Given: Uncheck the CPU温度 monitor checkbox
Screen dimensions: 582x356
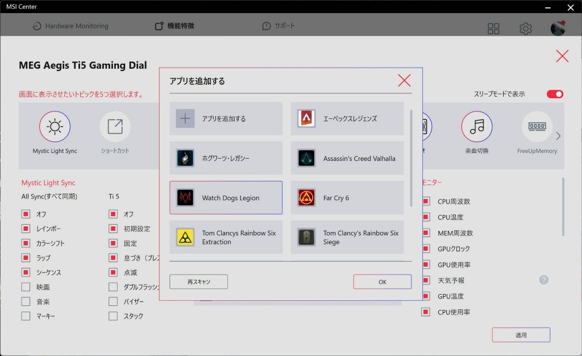Looking at the screenshot, I should click(x=426, y=217).
